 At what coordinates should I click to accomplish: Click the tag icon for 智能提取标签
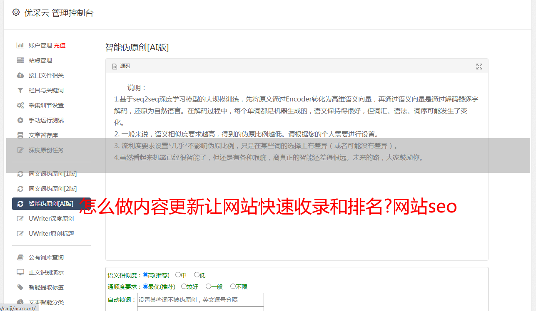[20, 287]
